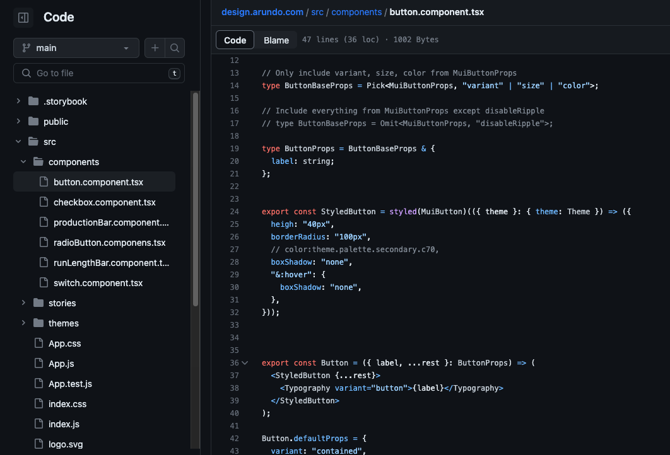This screenshot has height=455, width=670.
Task: Click the public folder icon
Action: tap(33, 121)
